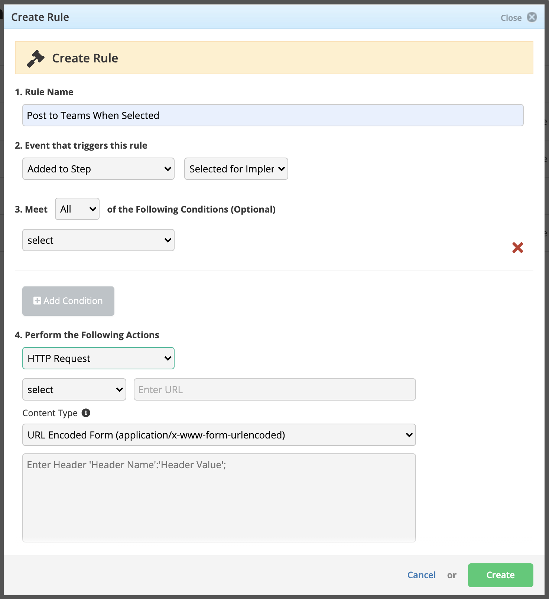Click the Content Type info icon
The height and width of the screenshot is (599, 549).
click(86, 413)
